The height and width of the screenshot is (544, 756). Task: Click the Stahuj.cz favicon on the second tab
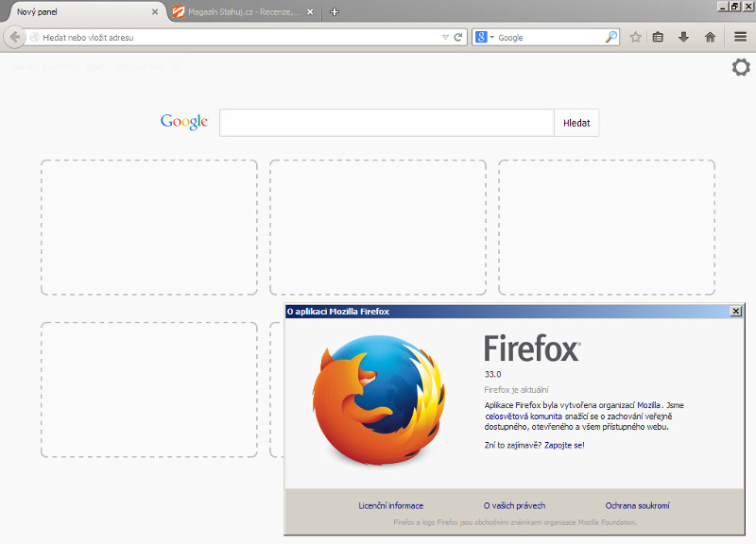click(179, 12)
